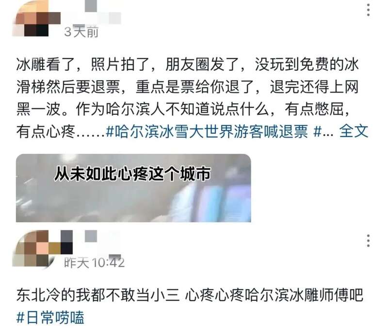Play the video titled 从未如此心疼这个城市
Screen dimensions: 388x336
[133, 188]
